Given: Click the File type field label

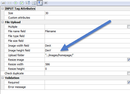Looking at the screenshot, I should click(16, 36).
